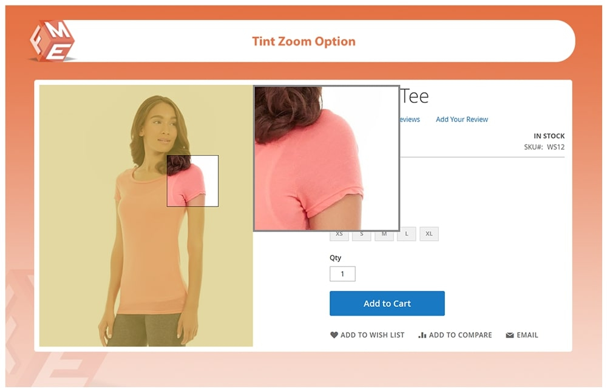
Task: Select the L size swatch
Action: pos(407,234)
